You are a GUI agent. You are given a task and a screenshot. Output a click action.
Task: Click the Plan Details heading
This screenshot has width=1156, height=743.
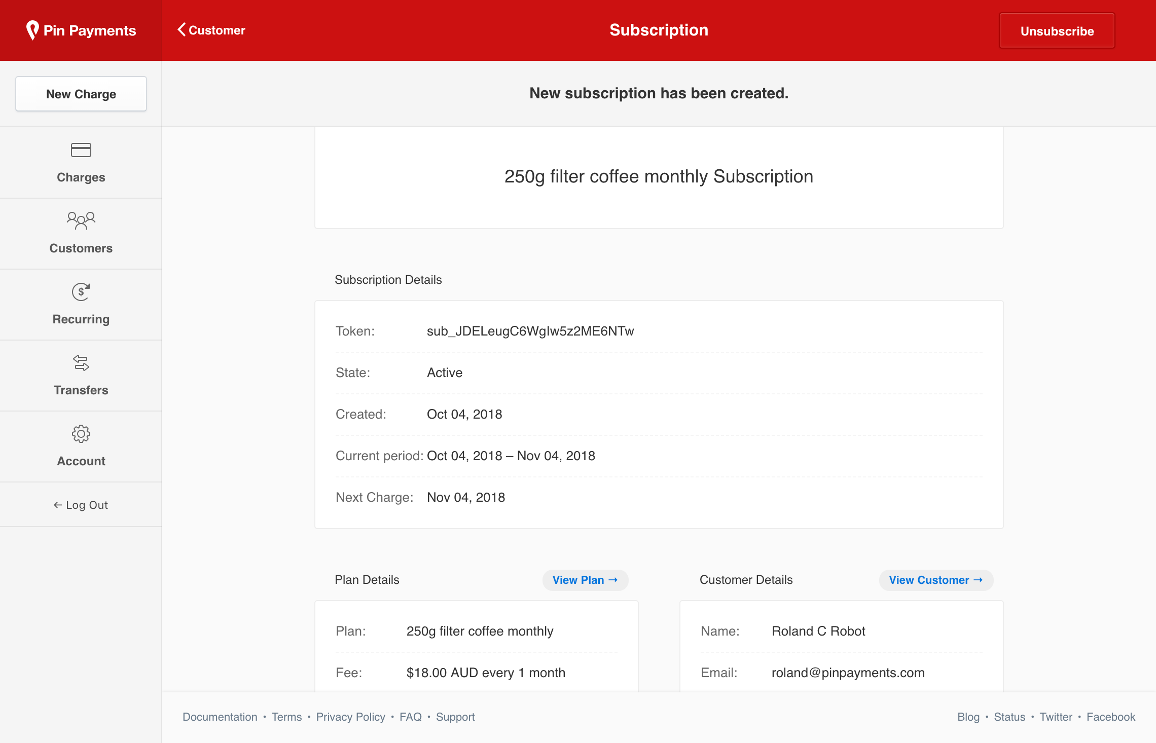367,580
